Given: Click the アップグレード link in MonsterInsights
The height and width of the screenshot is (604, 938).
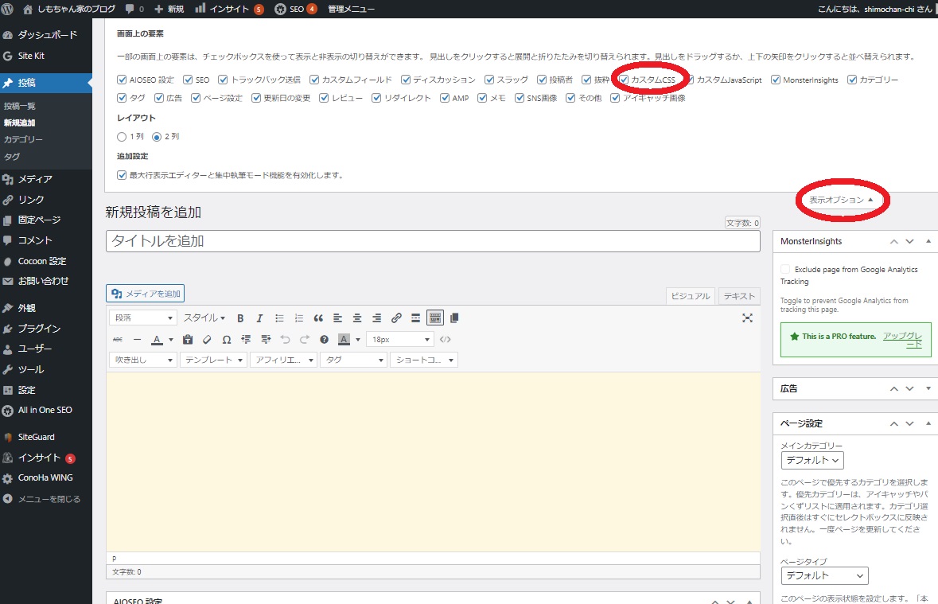Looking at the screenshot, I should pos(903,340).
